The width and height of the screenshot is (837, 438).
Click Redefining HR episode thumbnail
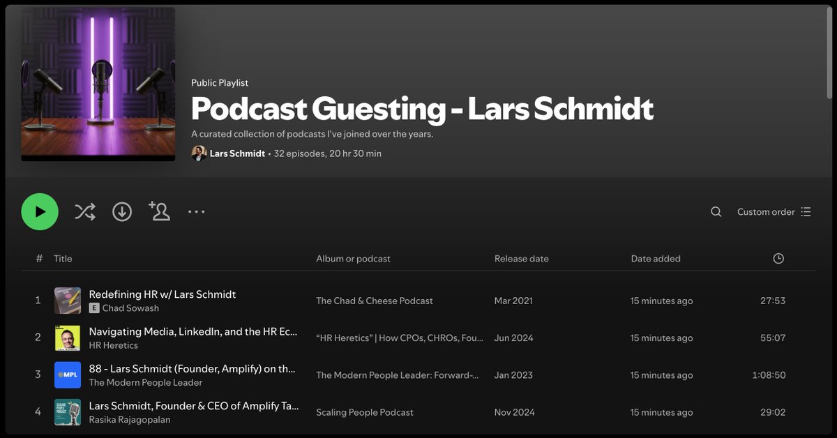point(68,301)
